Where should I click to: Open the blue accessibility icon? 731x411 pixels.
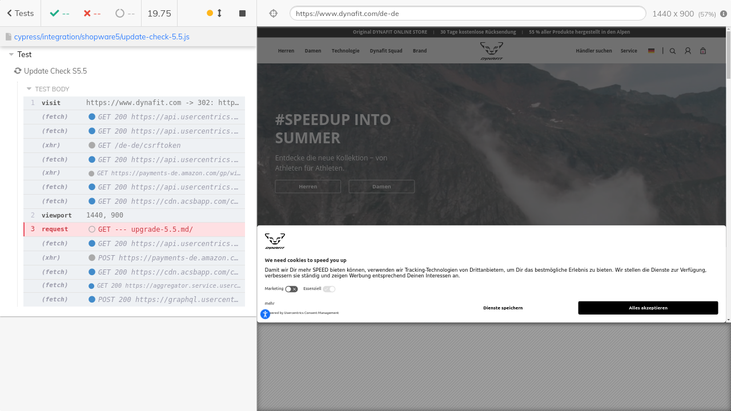coord(265,314)
